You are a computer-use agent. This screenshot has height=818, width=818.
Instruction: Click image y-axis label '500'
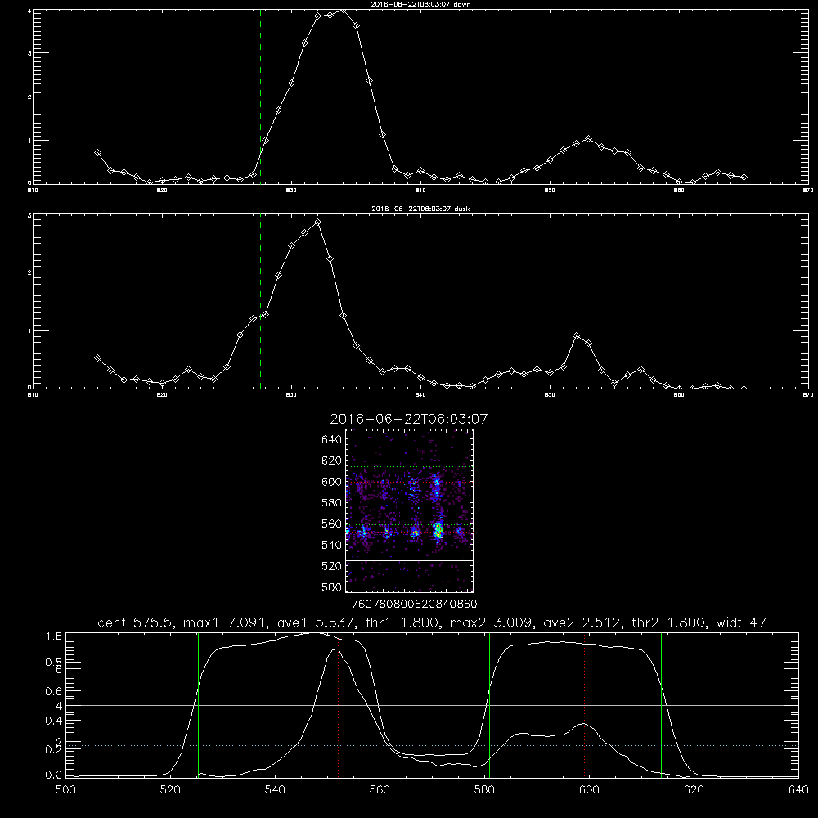pos(332,587)
